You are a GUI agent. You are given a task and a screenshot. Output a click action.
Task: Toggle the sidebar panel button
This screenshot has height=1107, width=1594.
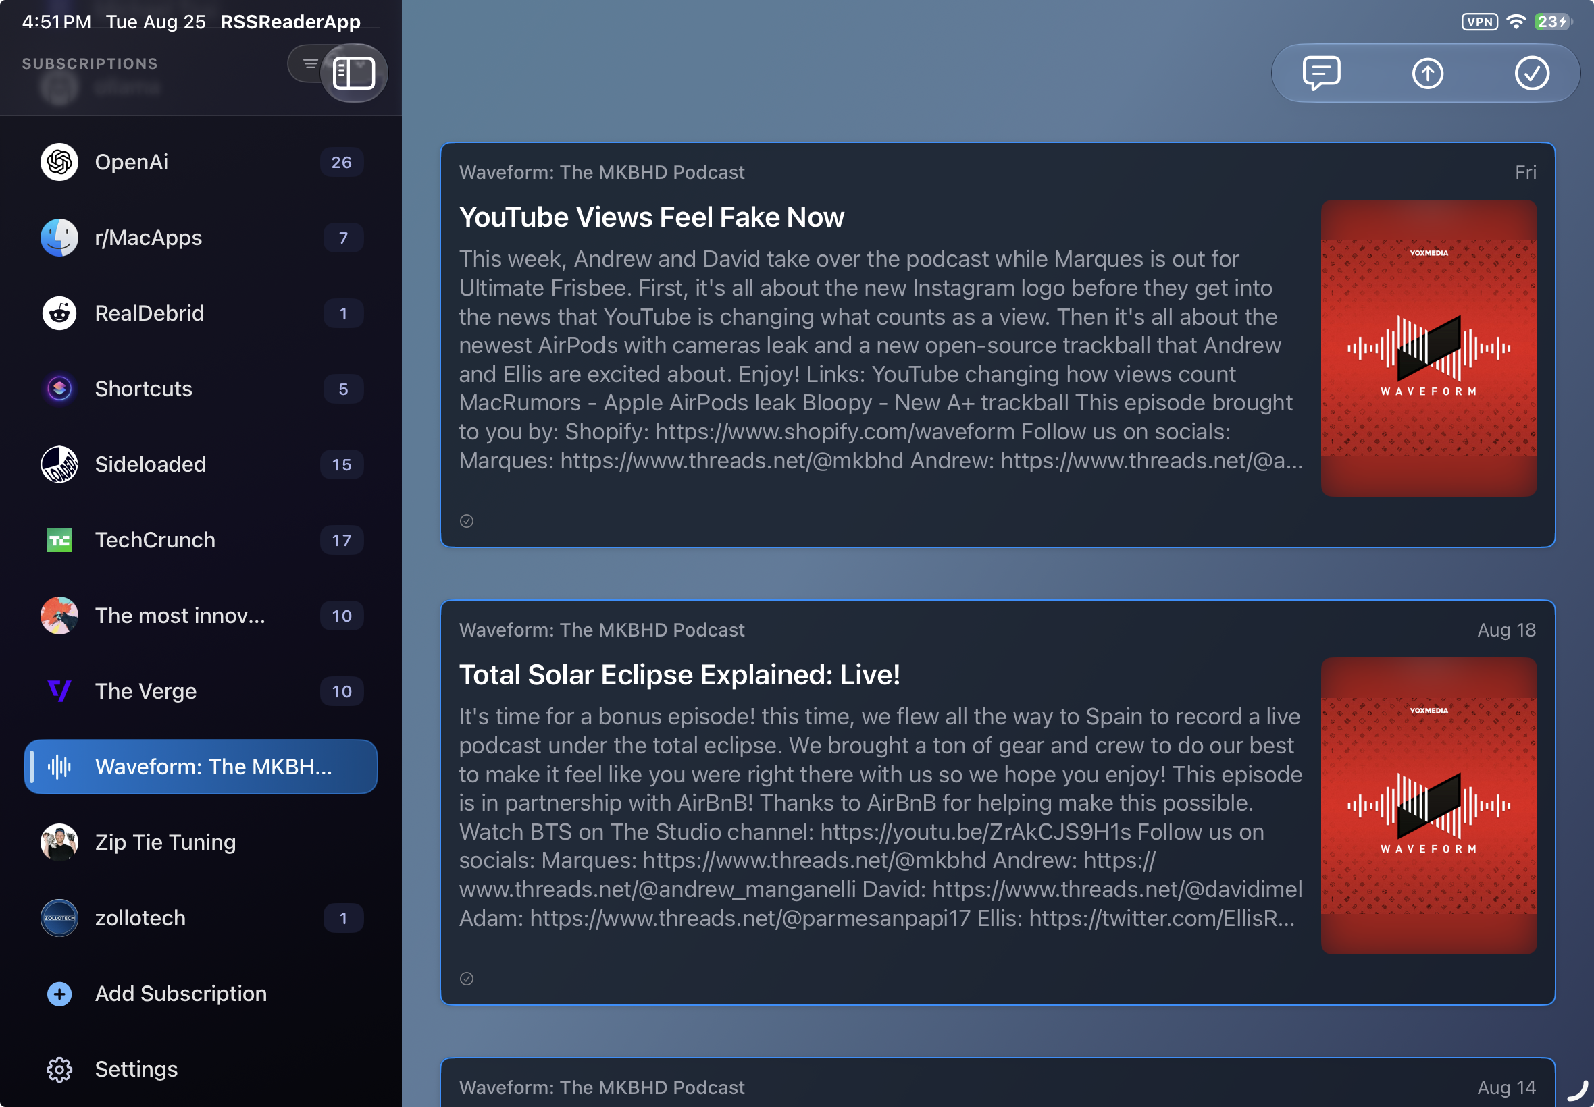point(354,74)
